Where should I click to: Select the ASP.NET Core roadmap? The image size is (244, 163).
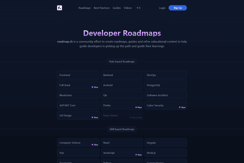(x=78, y=105)
